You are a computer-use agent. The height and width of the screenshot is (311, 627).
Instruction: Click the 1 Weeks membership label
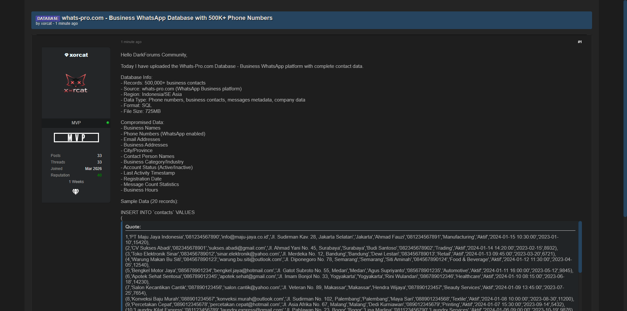(x=76, y=182)
